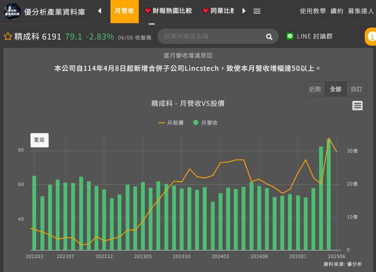Click the search magnifier icon
This screenshot has height=272, width=376.
269,37
